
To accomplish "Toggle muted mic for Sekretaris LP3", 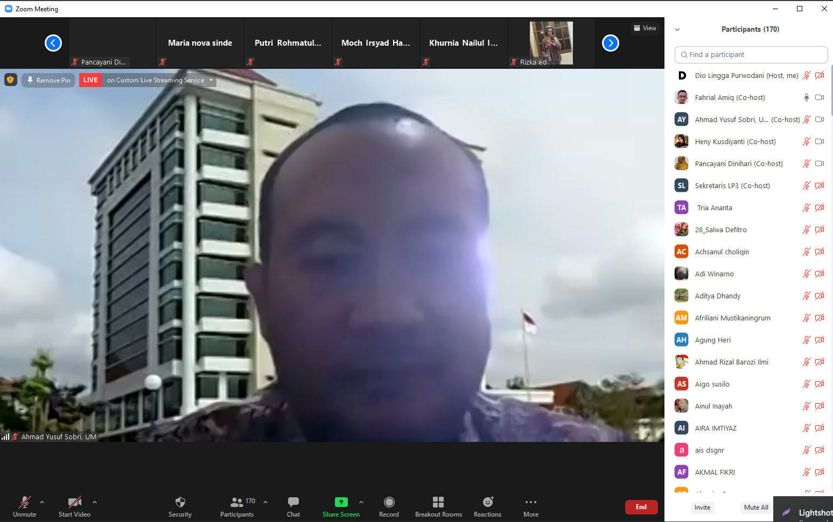I will 807,185.
